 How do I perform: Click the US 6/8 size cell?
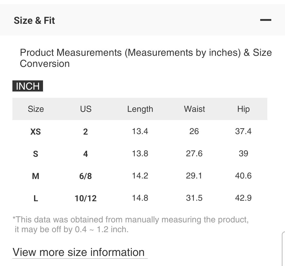pyautogui.click(x=85, y=176)
